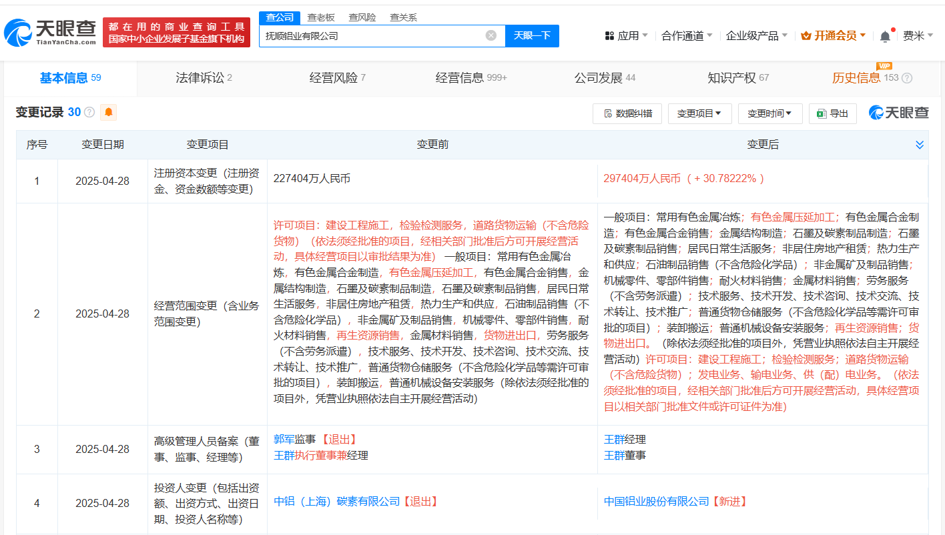Click the help icon next to 历史信息 153
Screen dimensions: 945x535
coord(907,78)
